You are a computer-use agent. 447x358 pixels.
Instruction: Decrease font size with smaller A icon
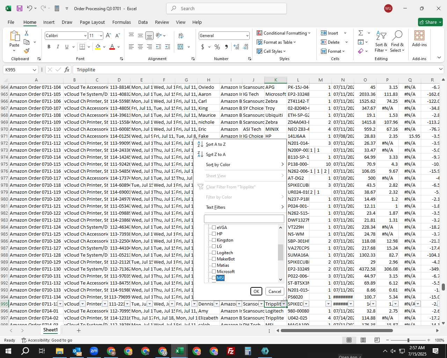[117, 35]
